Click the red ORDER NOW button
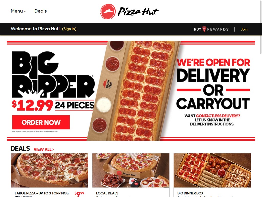This screenshot has height=197, width=262. 41,122
